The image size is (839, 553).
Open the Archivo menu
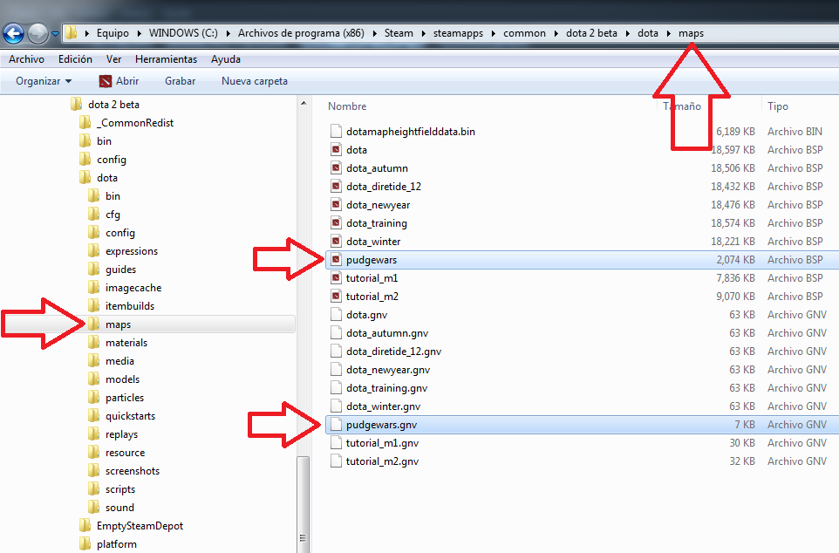[26, 59]
